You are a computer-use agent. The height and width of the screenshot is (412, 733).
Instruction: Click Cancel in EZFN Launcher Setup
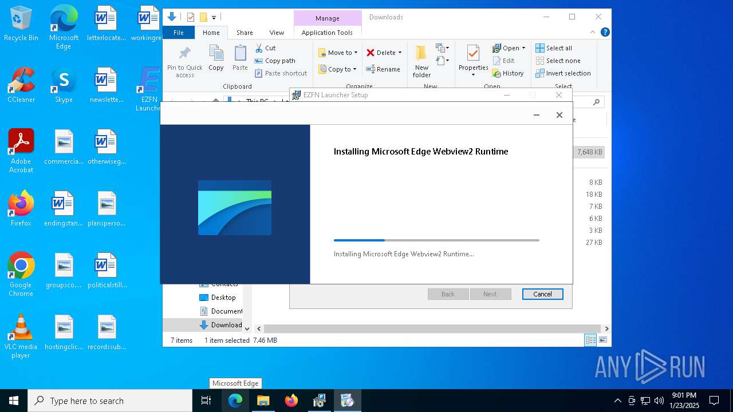pyautogui.click(x=542, y=294)
